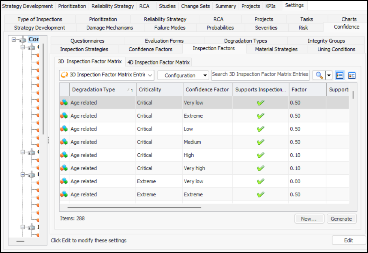Click the Generate button
This screenshot has height=253, width=368.
tap(341, 219)
